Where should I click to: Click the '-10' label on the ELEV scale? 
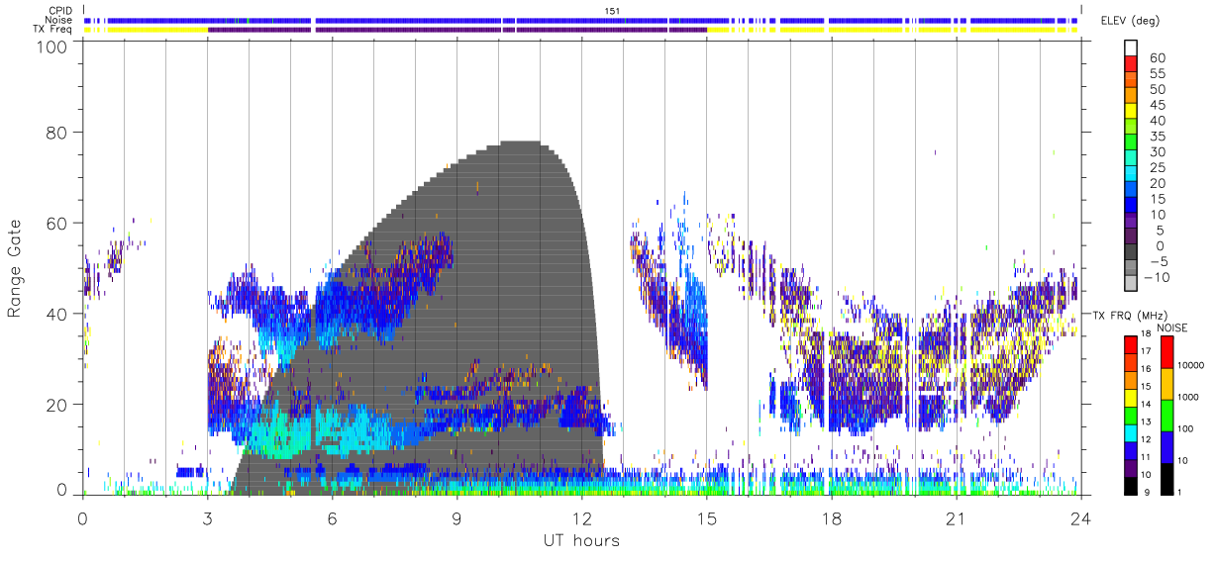click(1156, 277)
